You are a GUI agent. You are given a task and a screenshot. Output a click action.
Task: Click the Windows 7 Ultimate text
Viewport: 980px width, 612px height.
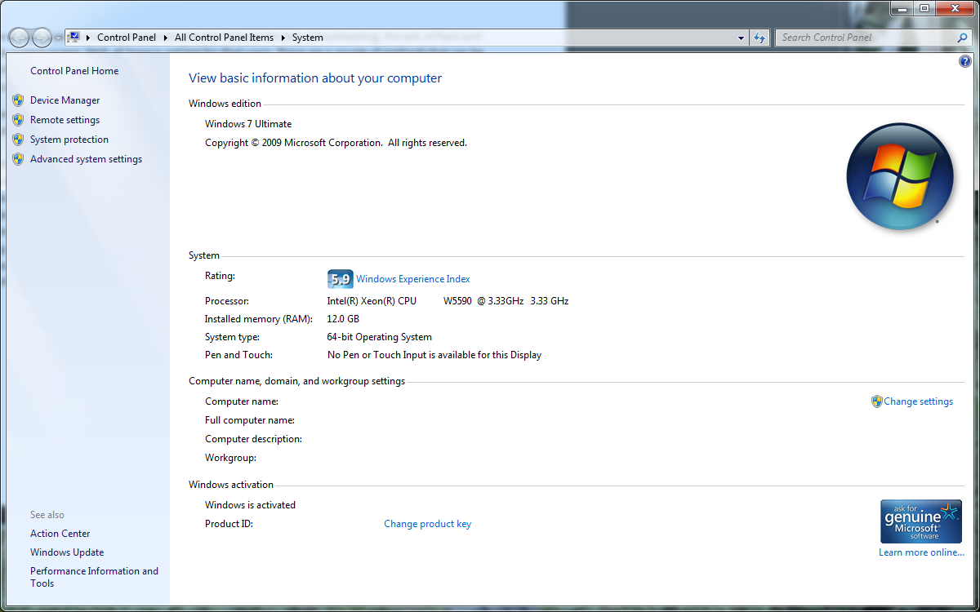click(x=248, y=124)
